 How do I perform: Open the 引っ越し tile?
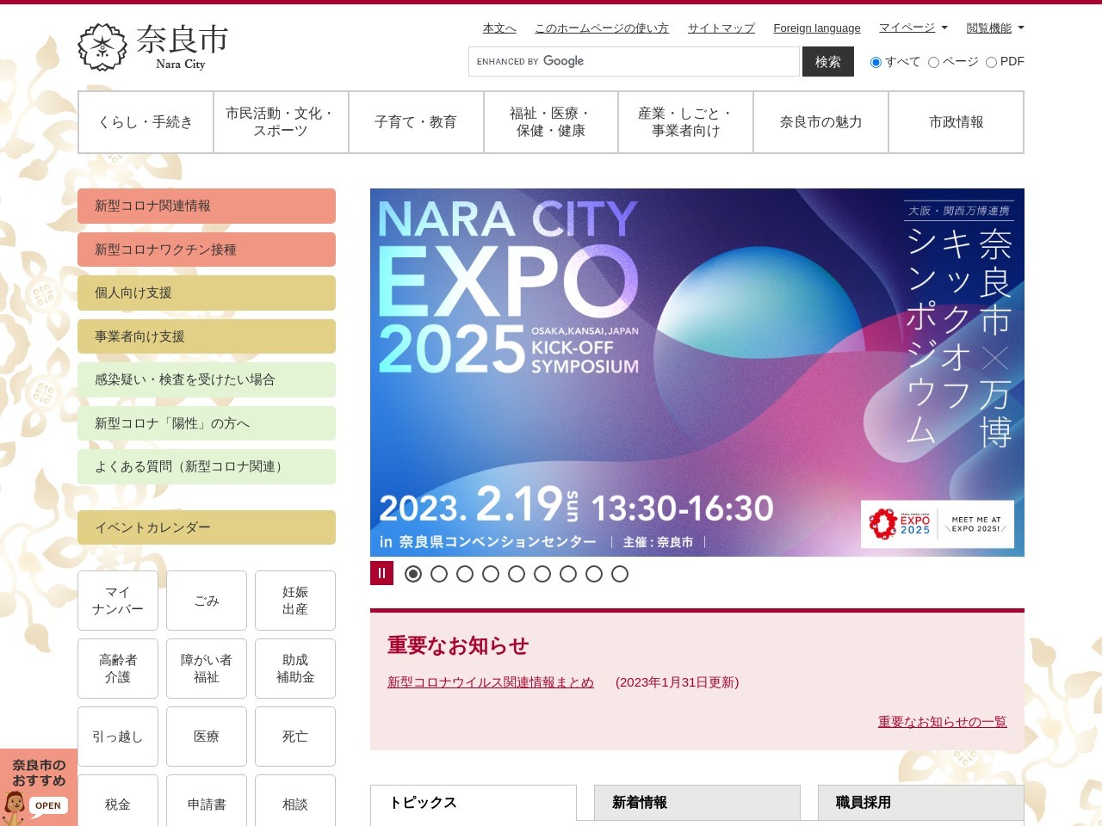point(118,737)
